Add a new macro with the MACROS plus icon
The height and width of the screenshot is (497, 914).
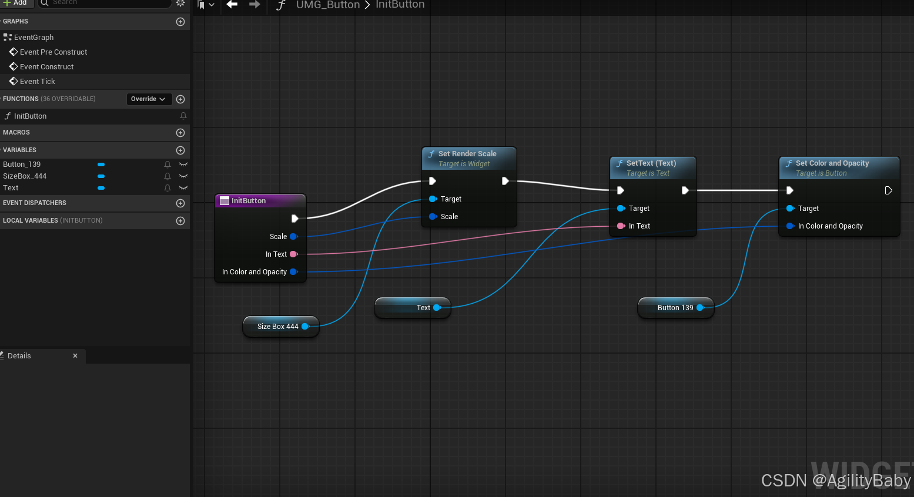pyautogui.click(x=180, y=133)
